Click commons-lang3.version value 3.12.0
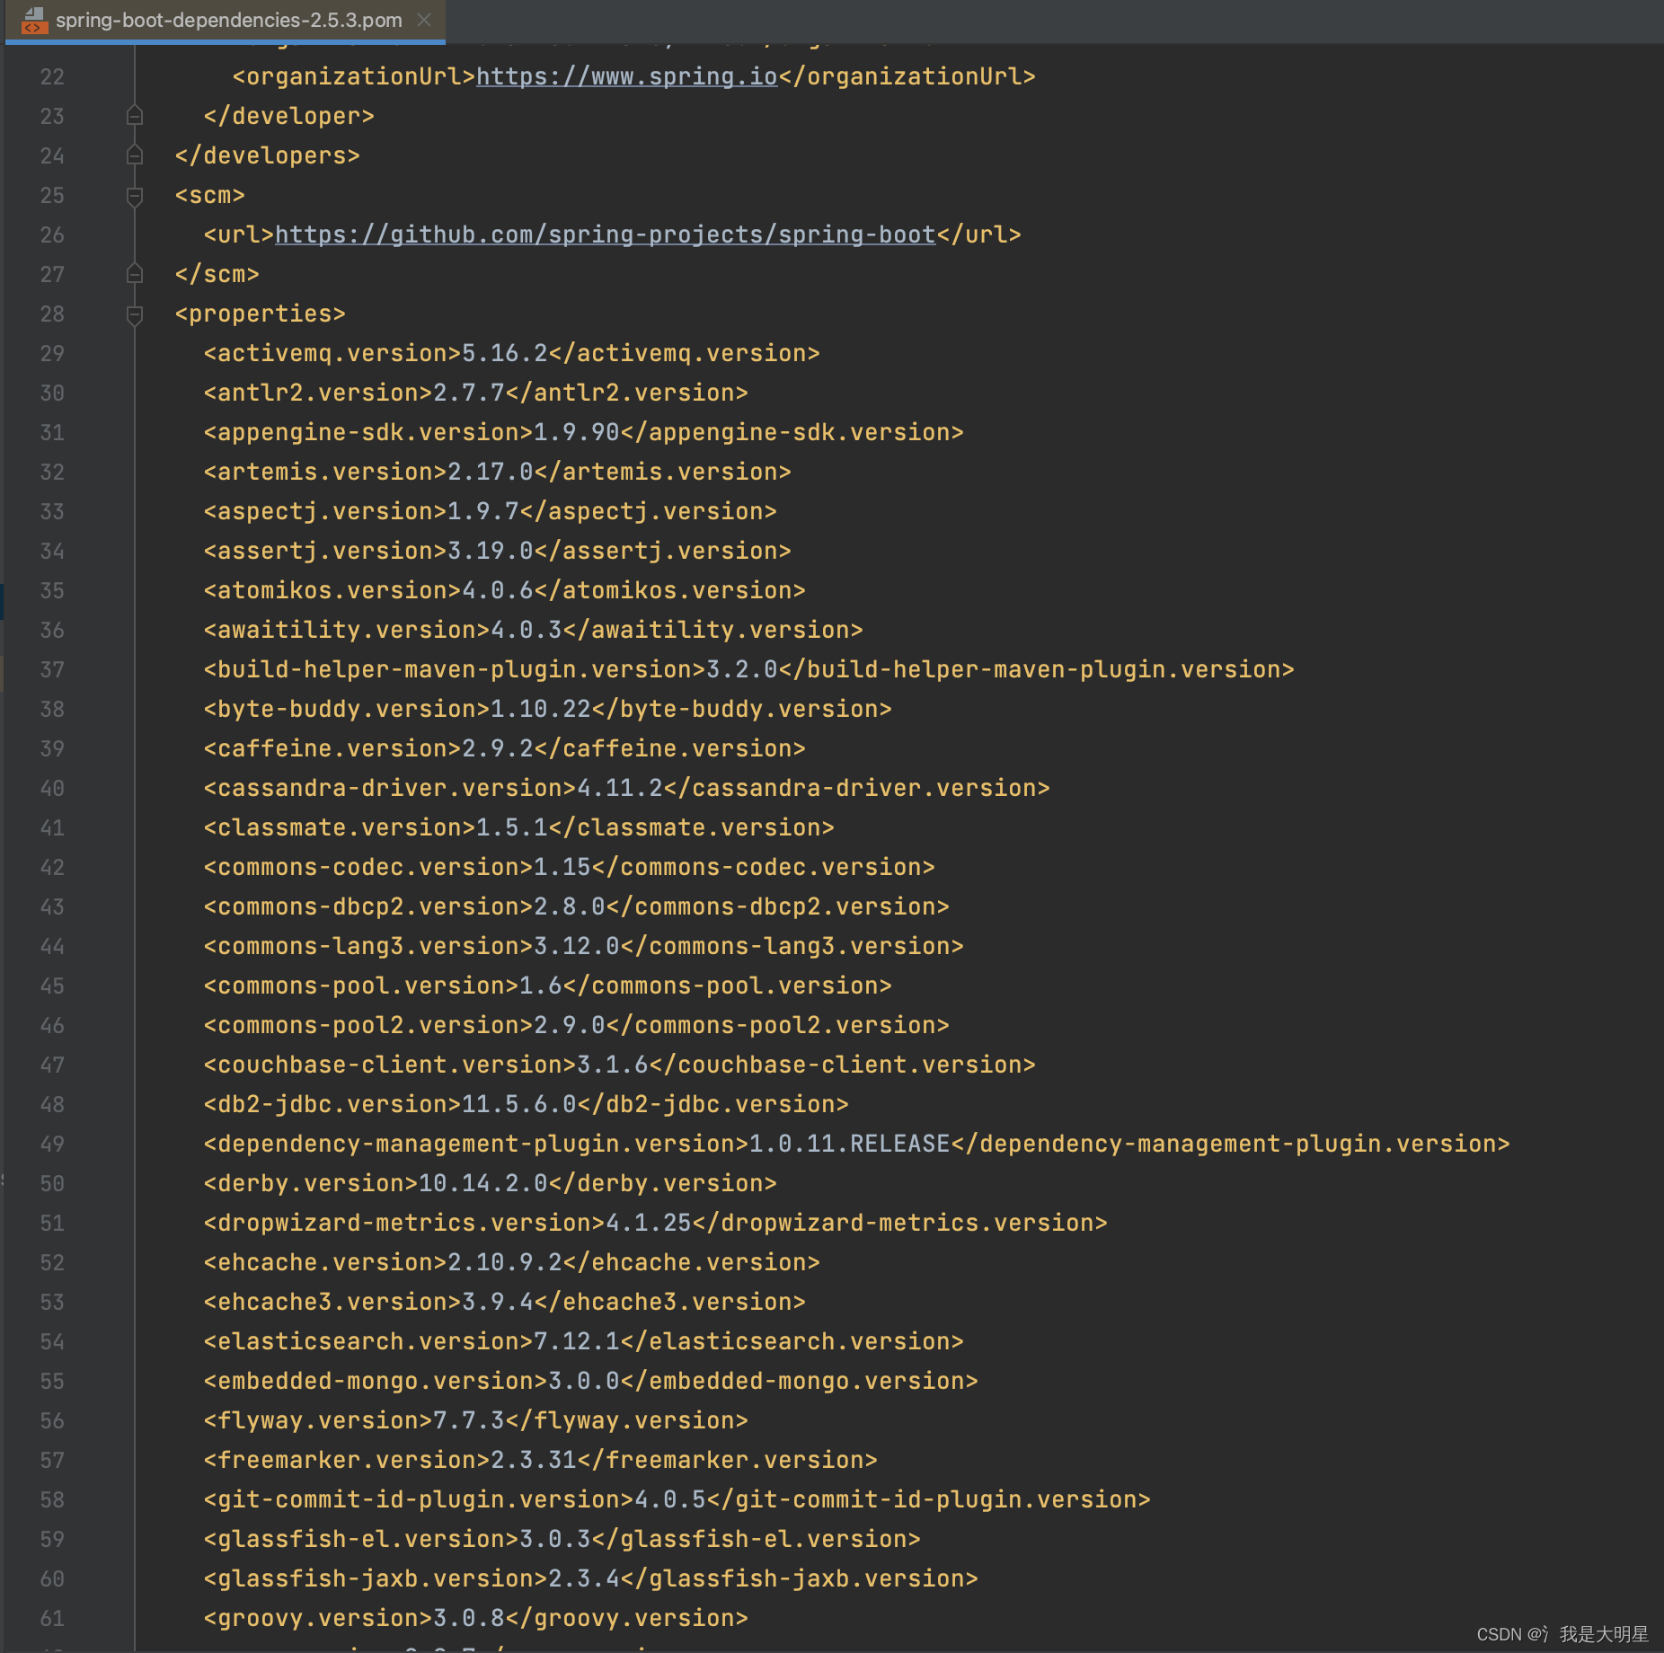The width and height of the screenshot is (1664, 1653). [x=577, y=946]
